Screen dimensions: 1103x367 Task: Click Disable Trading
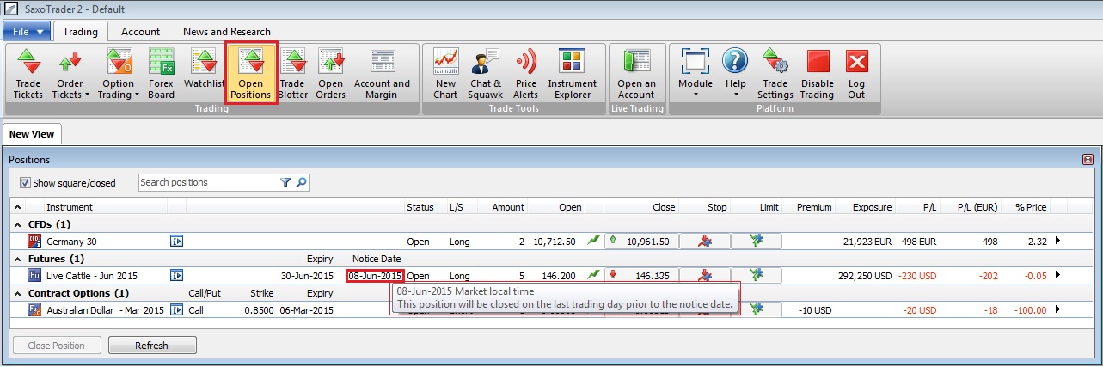coord(817,74)
